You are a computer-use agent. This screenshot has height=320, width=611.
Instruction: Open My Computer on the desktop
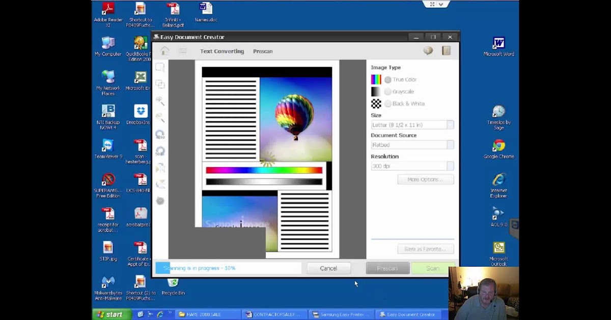(108, 46)
